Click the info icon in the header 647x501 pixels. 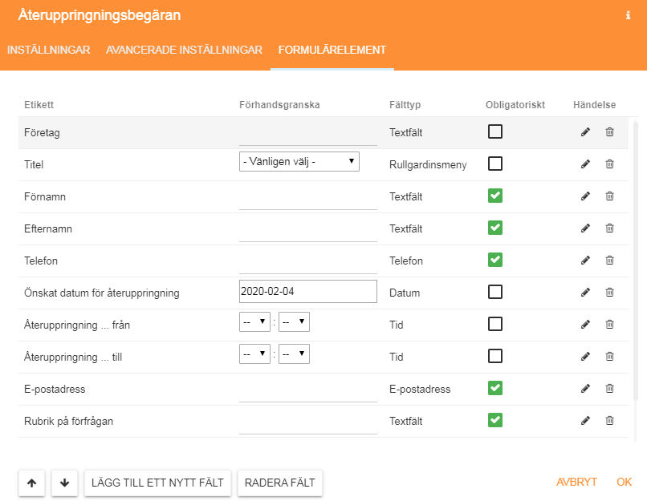tap(628, 15)
